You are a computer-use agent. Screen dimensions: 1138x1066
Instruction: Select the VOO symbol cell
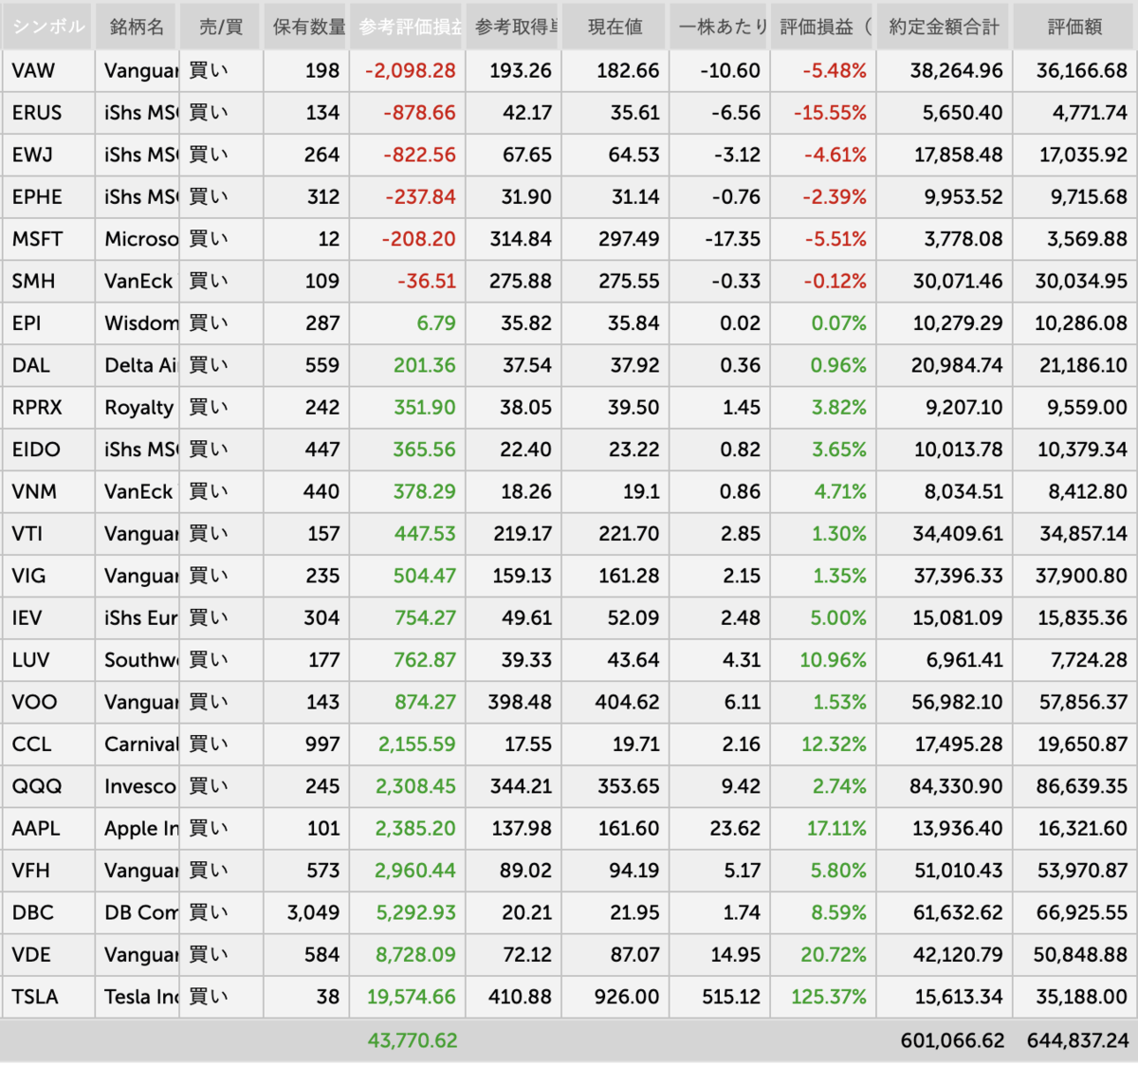(x=47, y=702)
